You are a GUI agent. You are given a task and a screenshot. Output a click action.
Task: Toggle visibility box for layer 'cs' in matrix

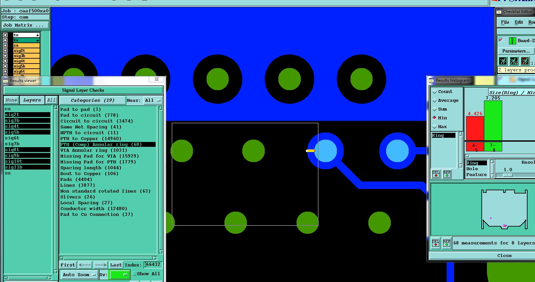point(5,45)
